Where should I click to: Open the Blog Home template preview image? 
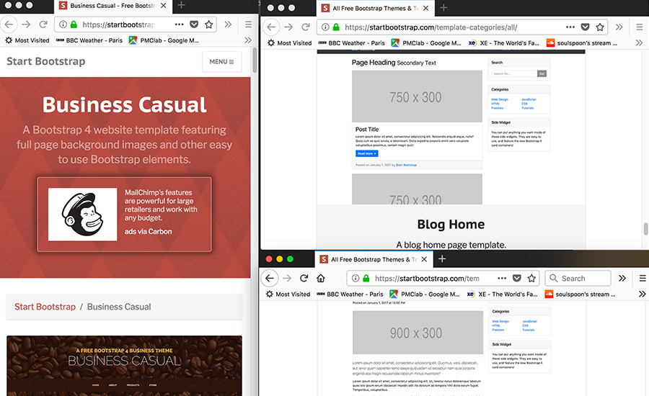[x=451, y=127]
